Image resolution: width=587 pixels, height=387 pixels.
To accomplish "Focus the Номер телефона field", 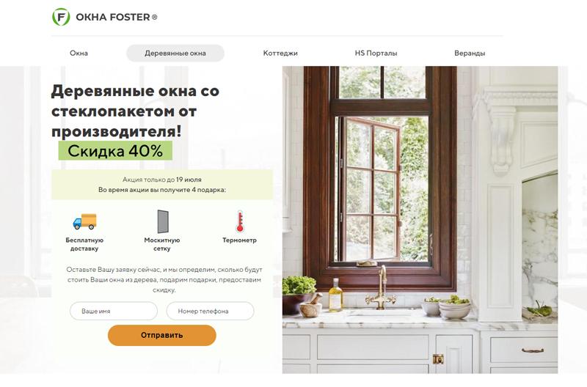I will tap(210, 311).
